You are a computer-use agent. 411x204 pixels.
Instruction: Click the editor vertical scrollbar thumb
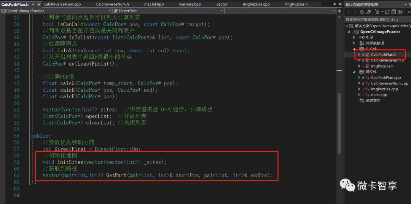339,123
